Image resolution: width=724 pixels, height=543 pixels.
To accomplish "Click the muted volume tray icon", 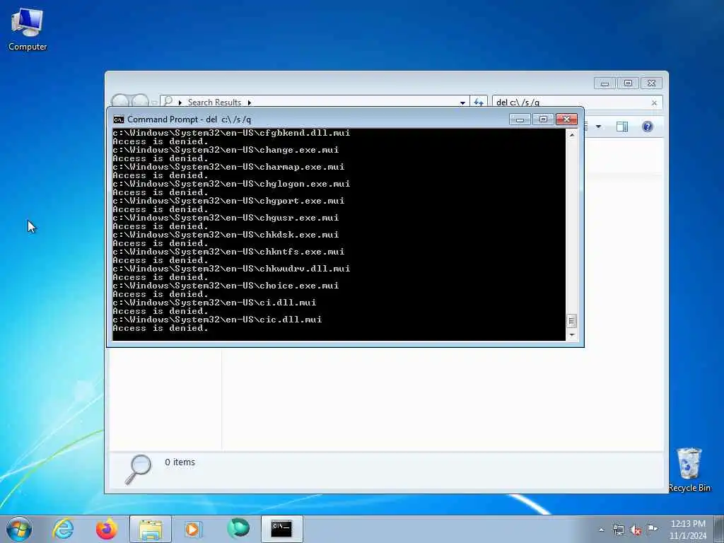I will coord(636,530).
